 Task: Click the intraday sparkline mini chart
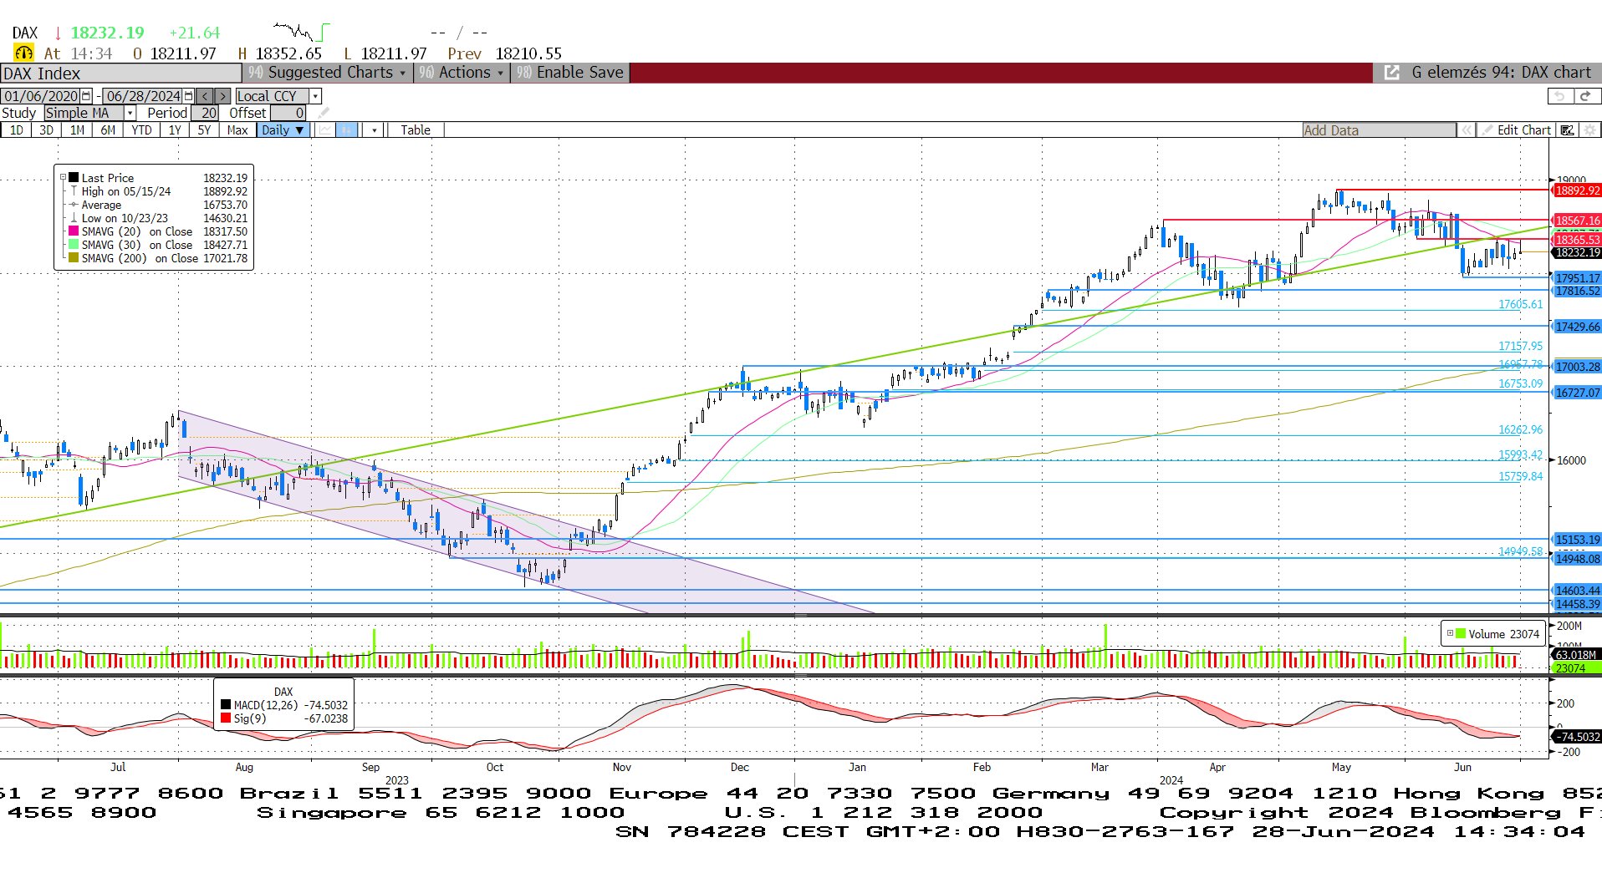click(302, 32)
